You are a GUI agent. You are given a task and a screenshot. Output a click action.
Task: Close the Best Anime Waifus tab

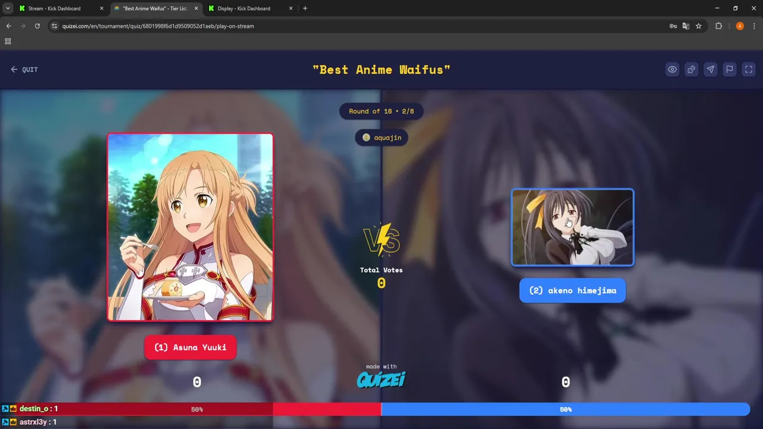click(x=196, y=8)
